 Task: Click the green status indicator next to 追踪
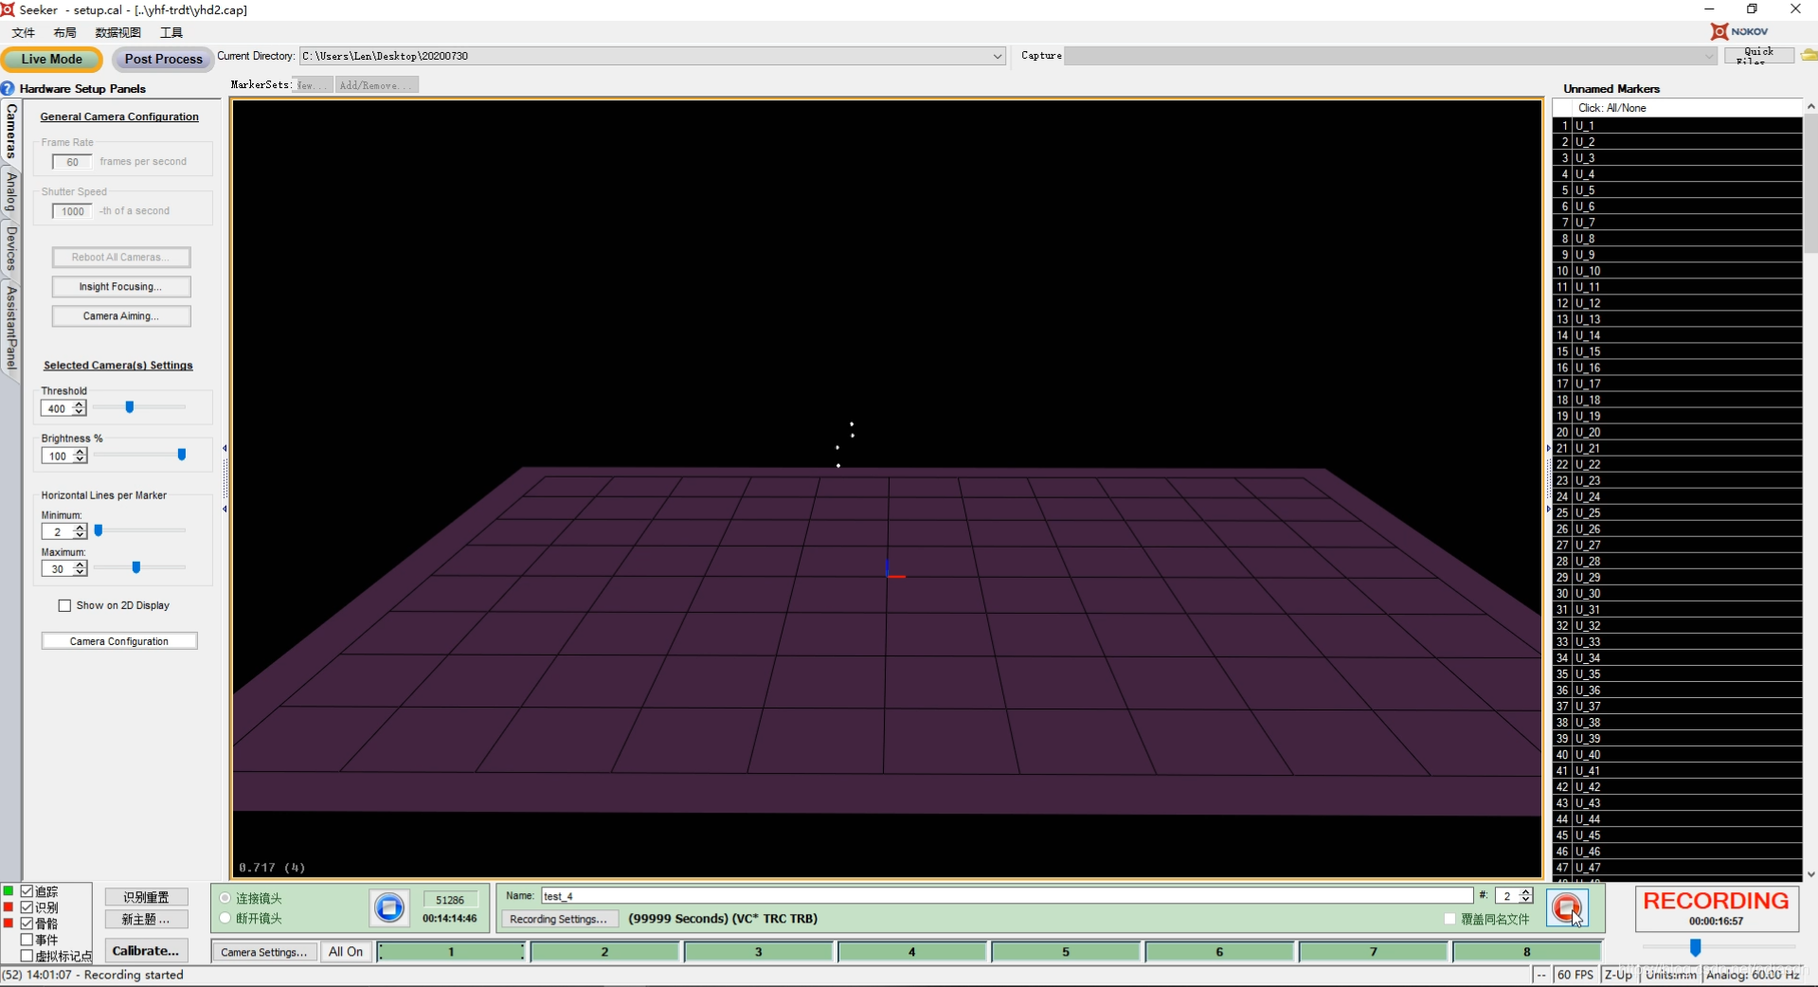(x=8, y=891)
